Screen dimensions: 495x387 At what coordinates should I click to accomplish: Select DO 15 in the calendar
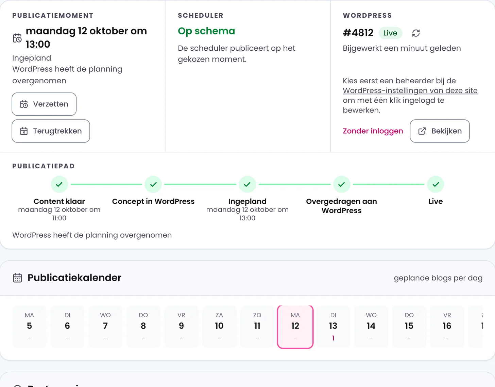409,327
